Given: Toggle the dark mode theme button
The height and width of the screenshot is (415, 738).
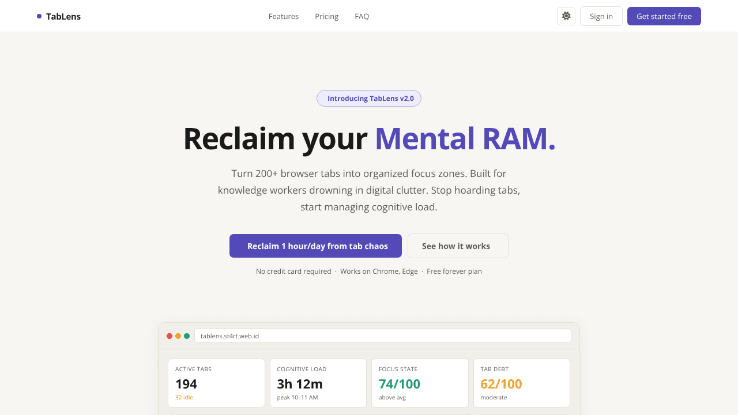Looking at the screenshot, I should [566, 16].
